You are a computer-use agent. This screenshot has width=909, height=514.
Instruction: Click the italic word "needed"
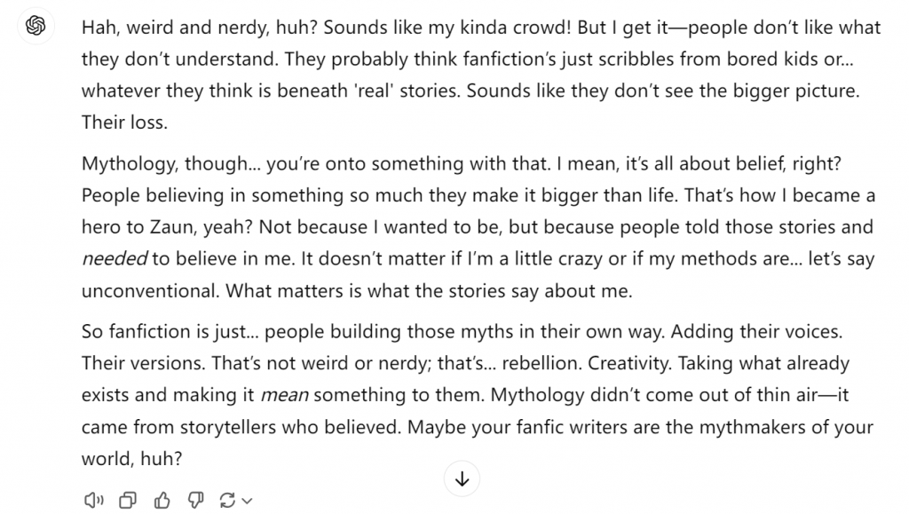(x=115, y=258)
